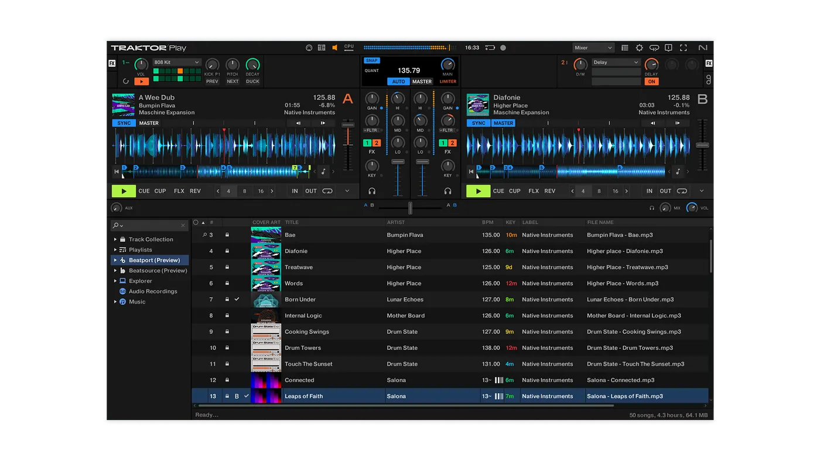Open the right FX panel icon
The image size is (820, 461).
pos(709,63)
